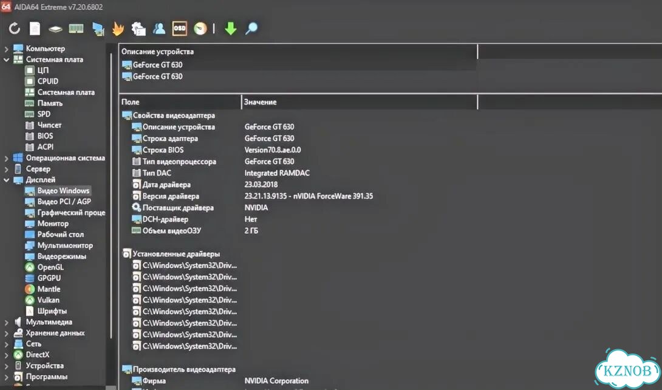Screen dimensions: 662x390
Task: Open the Report page icon in toolbar
Action: (35, 29)
